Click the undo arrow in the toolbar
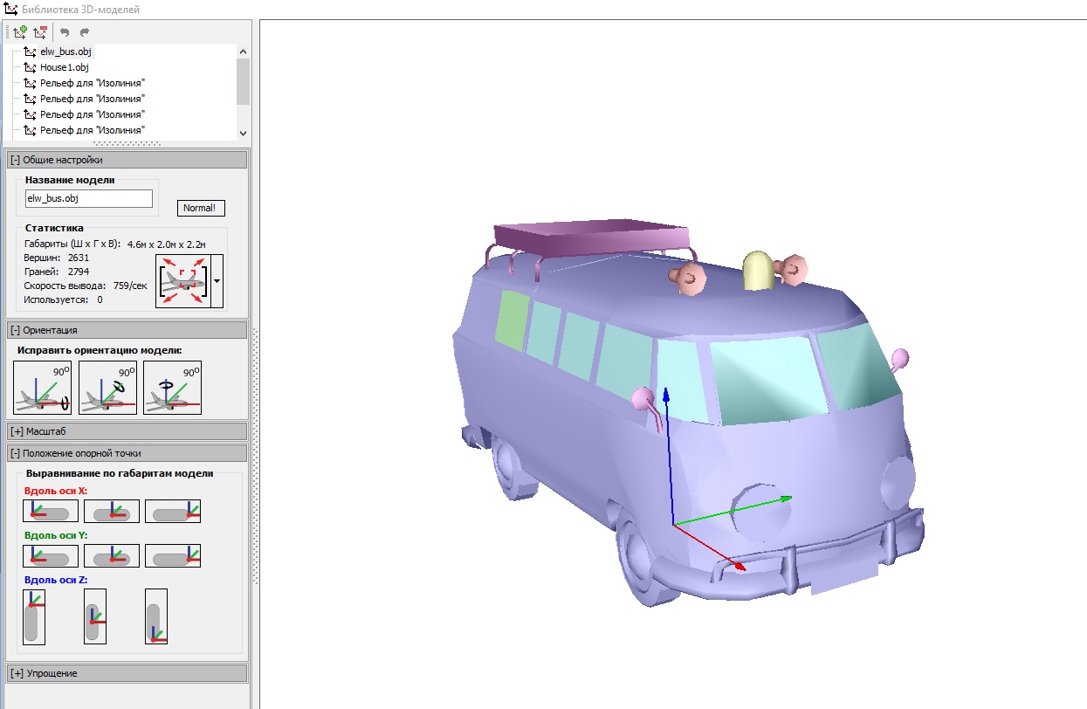Image resolution: width=1087 pixels, height=709 pixels. pyautogui.click(x=65, y=32)
